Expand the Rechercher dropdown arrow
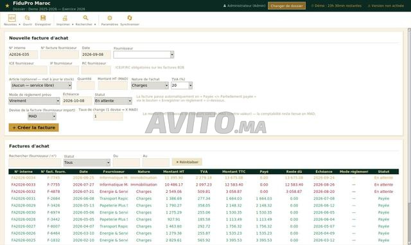 (95, 24)
